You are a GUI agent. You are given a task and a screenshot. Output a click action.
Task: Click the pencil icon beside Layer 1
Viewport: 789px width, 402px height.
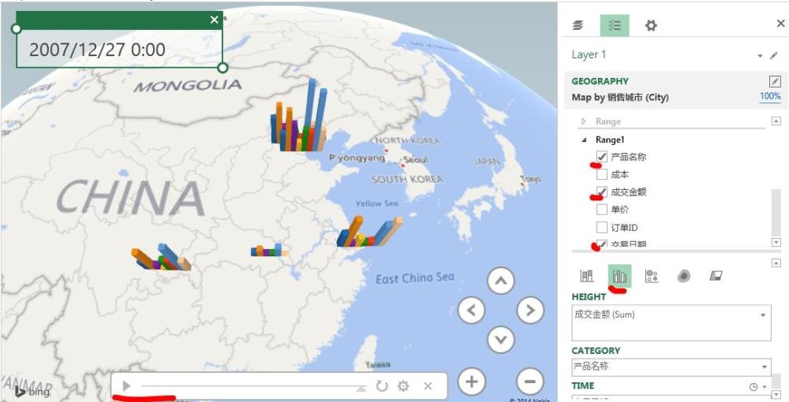(775, 55)
